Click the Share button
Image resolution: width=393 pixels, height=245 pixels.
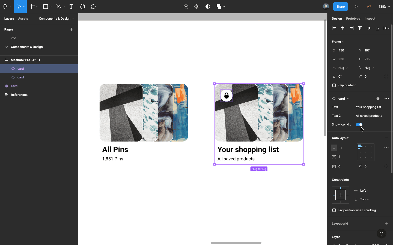pos(340,7)
